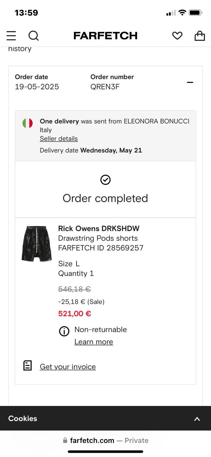Open the hamburger menu
211x457 pixels.
click(x=11, y=36)
